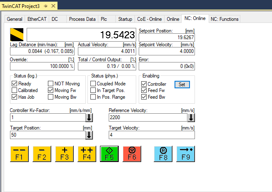Click the yellow-black striped axis status icon
This screenshot has width=272, height=192.
(x=17, y=35)
